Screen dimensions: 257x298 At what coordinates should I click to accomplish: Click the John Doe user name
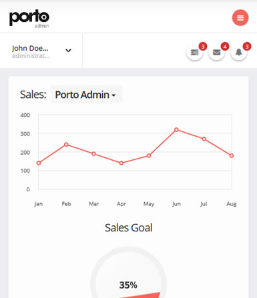(x=30, y=48)
